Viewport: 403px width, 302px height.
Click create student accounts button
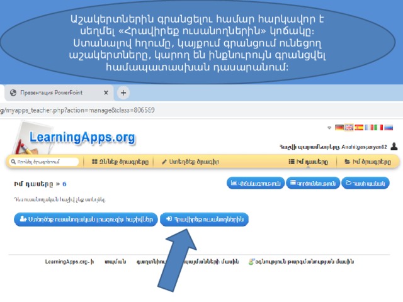(86, 220)
